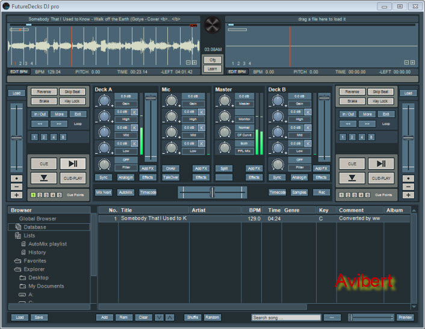Image resolution: width=425 pixels, height=329 pixels.
Task: Toggle Deck B Sync button
Action: [x=277, y=177]
